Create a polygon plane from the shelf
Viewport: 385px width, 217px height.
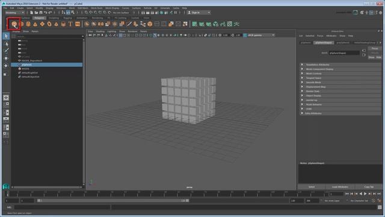pyautogui.click(x=42, y=24)
